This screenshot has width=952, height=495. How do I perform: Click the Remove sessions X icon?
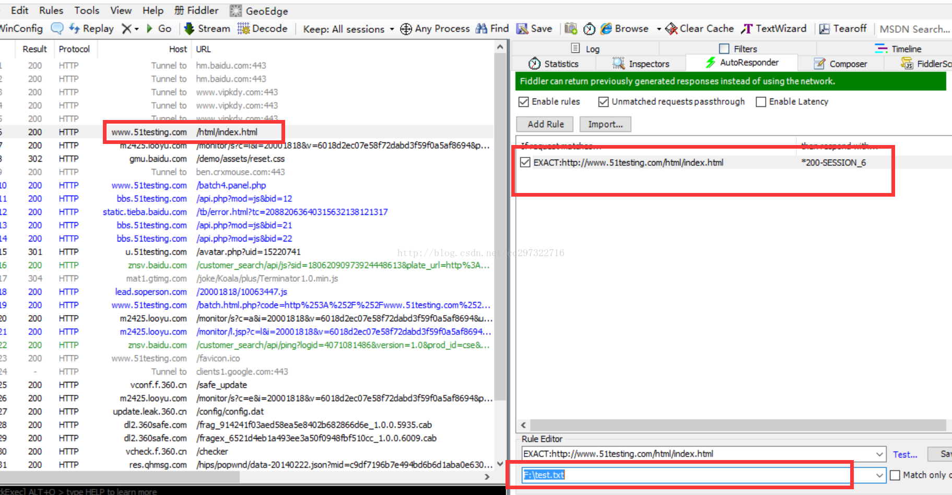pos(127,29)
